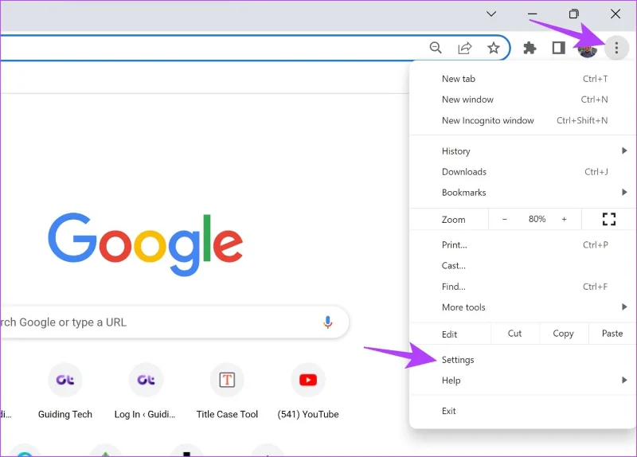Minimize the Chrome window
The width and height of the screenshot is (637, 457).
[532, 14]
